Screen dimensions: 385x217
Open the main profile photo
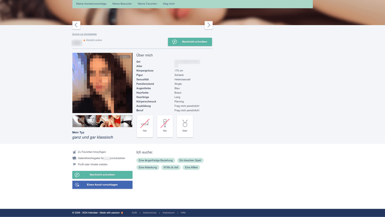point(102,83)
